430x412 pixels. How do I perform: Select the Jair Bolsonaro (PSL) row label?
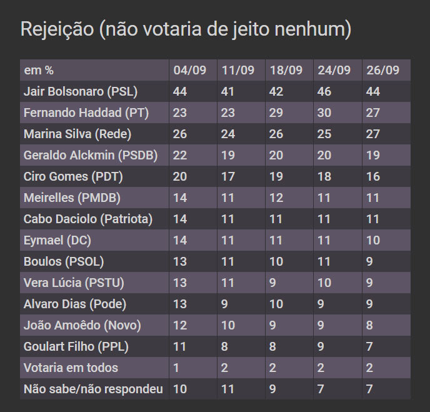click(80, 92)
